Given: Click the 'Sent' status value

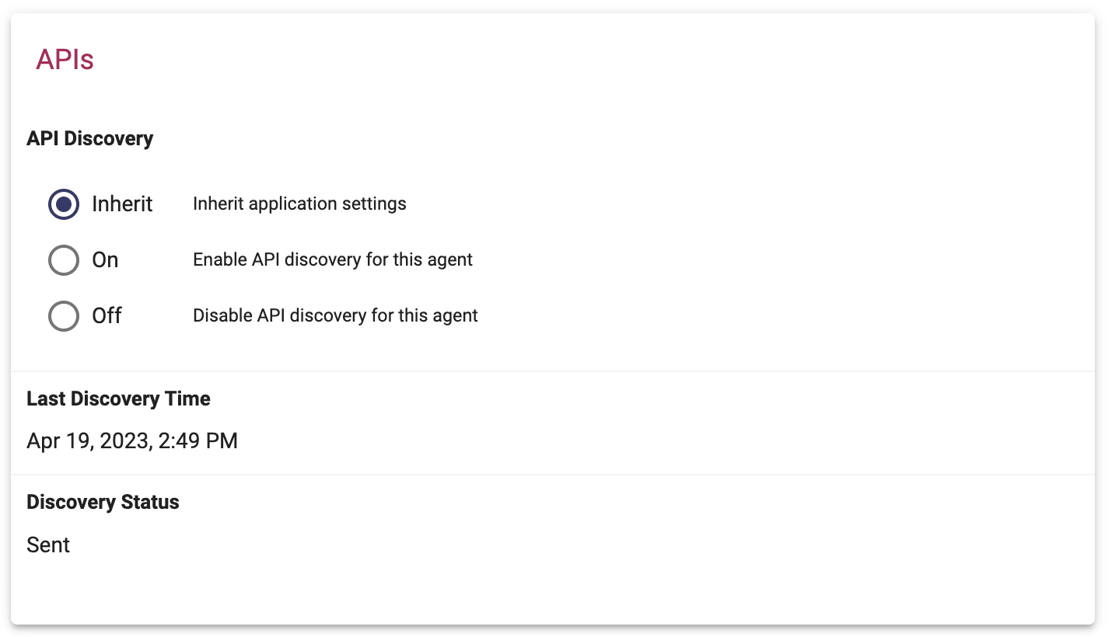Looking at the screenshot, I should pos(48,545).
